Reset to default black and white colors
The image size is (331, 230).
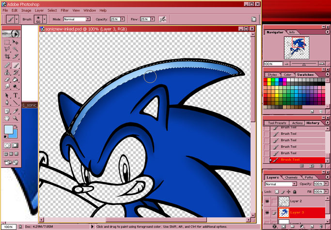(5, 137)
